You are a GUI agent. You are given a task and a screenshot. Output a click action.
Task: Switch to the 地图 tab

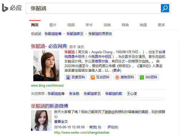point(143,25)
